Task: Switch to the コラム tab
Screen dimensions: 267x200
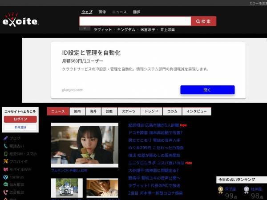Action: tap(172, 112)
